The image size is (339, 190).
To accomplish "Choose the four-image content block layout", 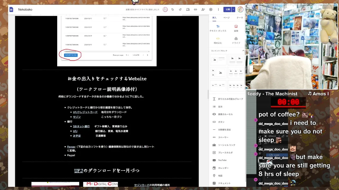I will point(236,85).
